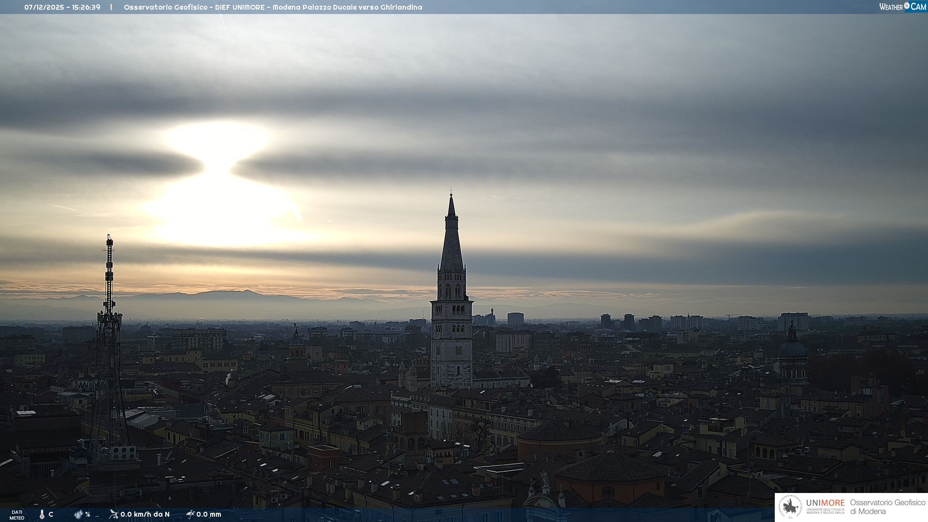
Task: Open the WeatherCAM logo link
Action: pyautogui.click(x=901, y=6)
